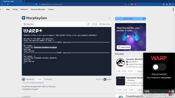Open the Username Generator repl title

pos(135,78)
